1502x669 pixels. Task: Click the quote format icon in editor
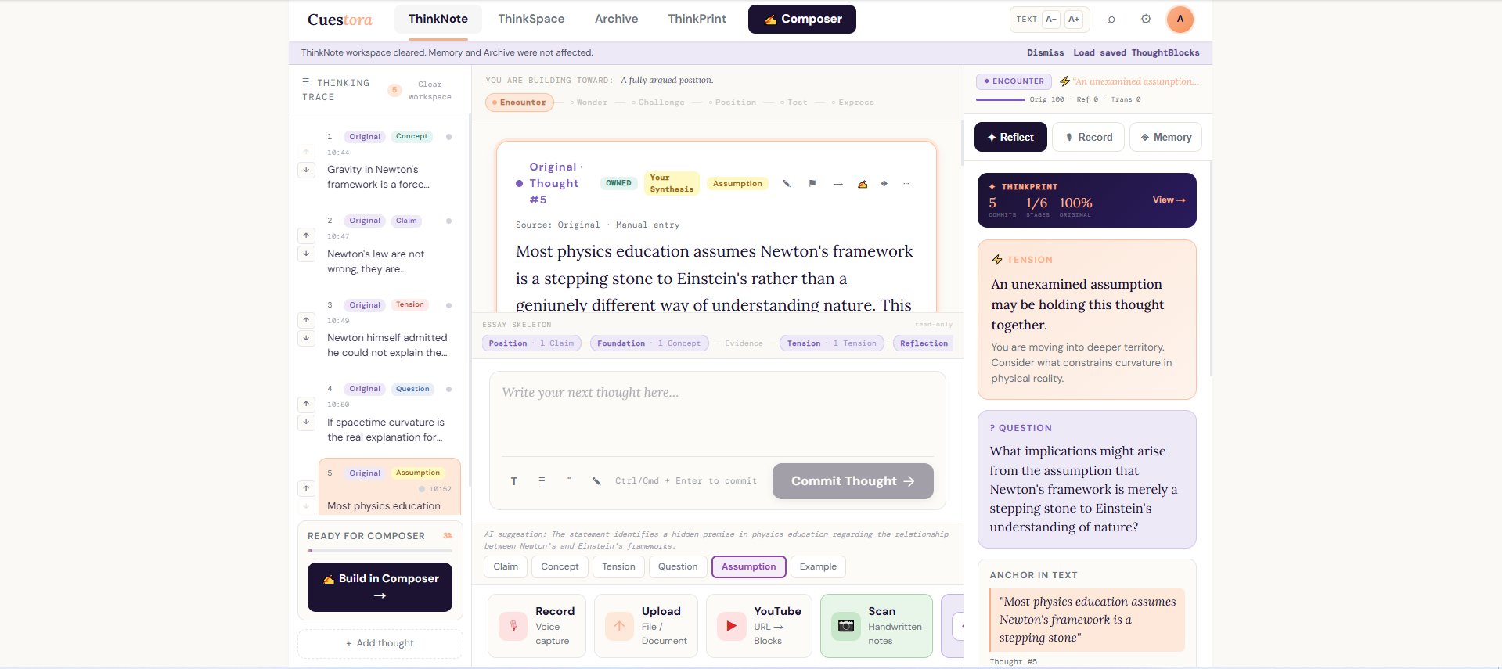[569, 480]
